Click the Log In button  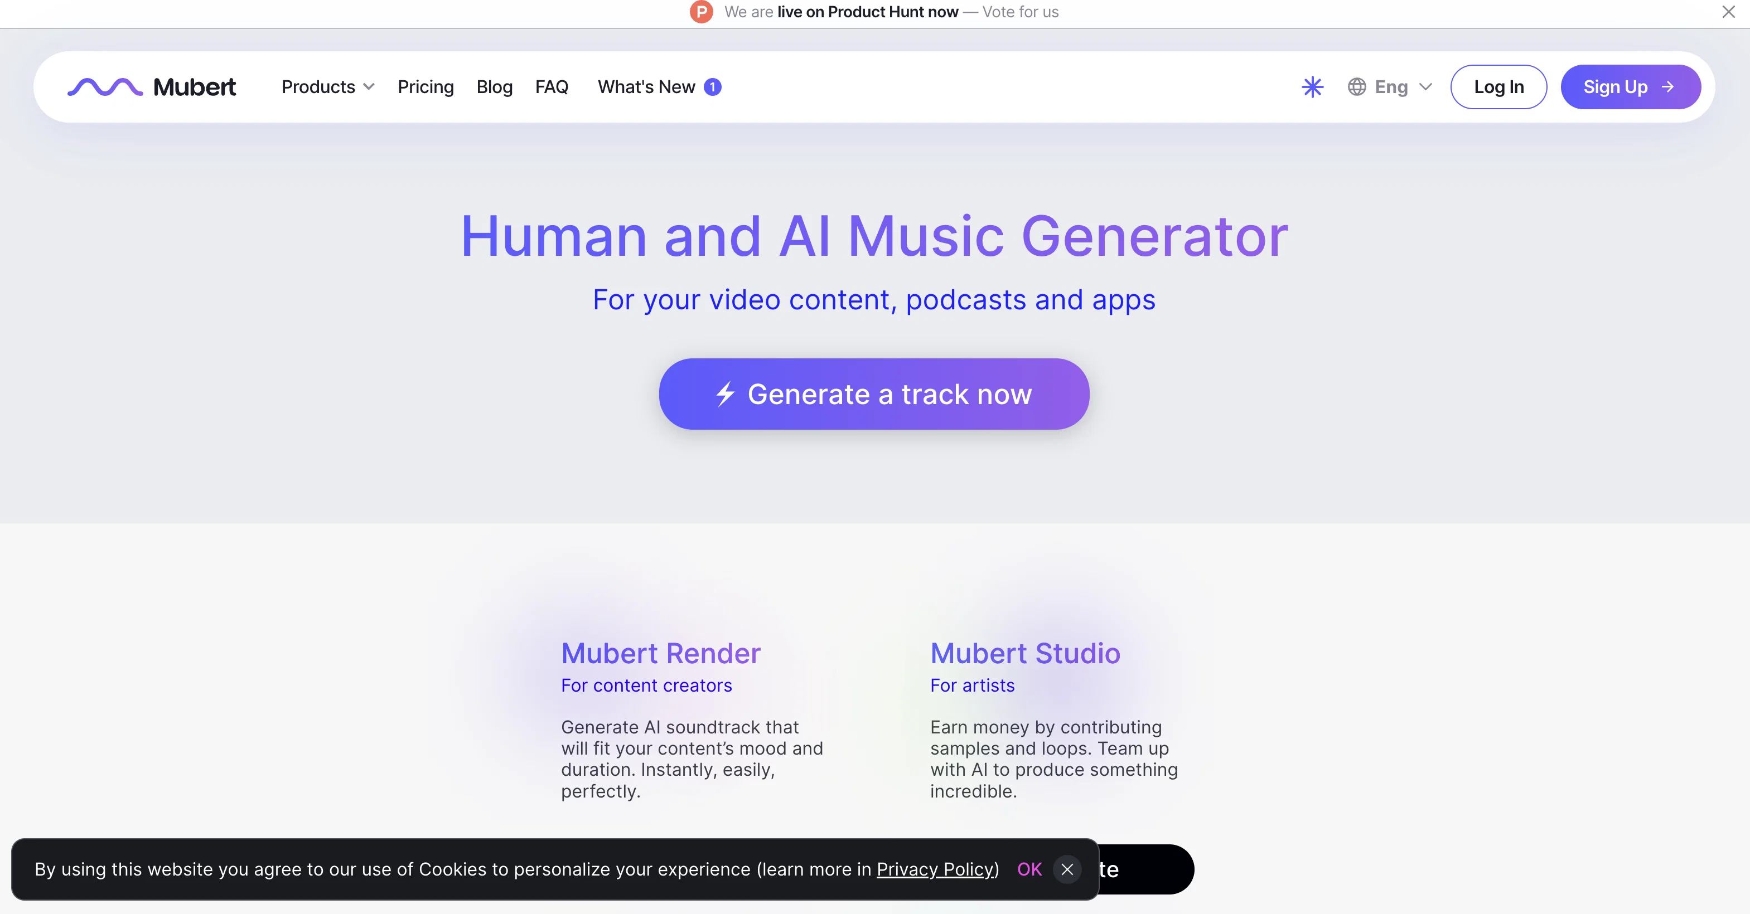click(1498, 87)
